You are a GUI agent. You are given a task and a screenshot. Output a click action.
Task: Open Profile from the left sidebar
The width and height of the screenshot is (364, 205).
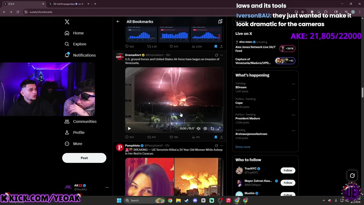click(75, 133)
